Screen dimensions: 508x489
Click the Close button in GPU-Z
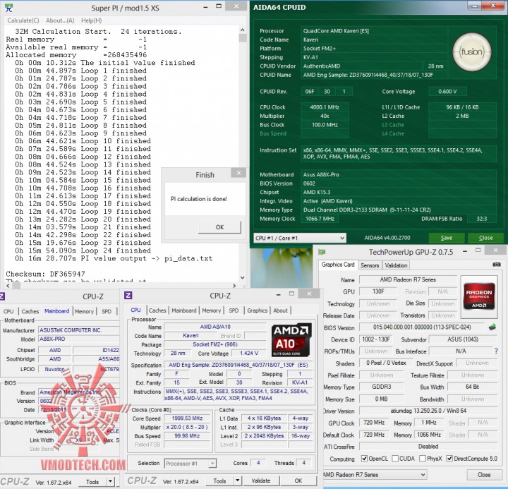(484, 475)
